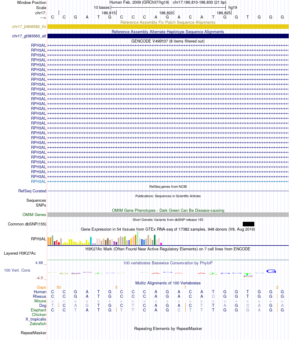Click the RepeatMasker track label
Screen dimensions: 289x340
pyautogui.click(x=33, y=333)
